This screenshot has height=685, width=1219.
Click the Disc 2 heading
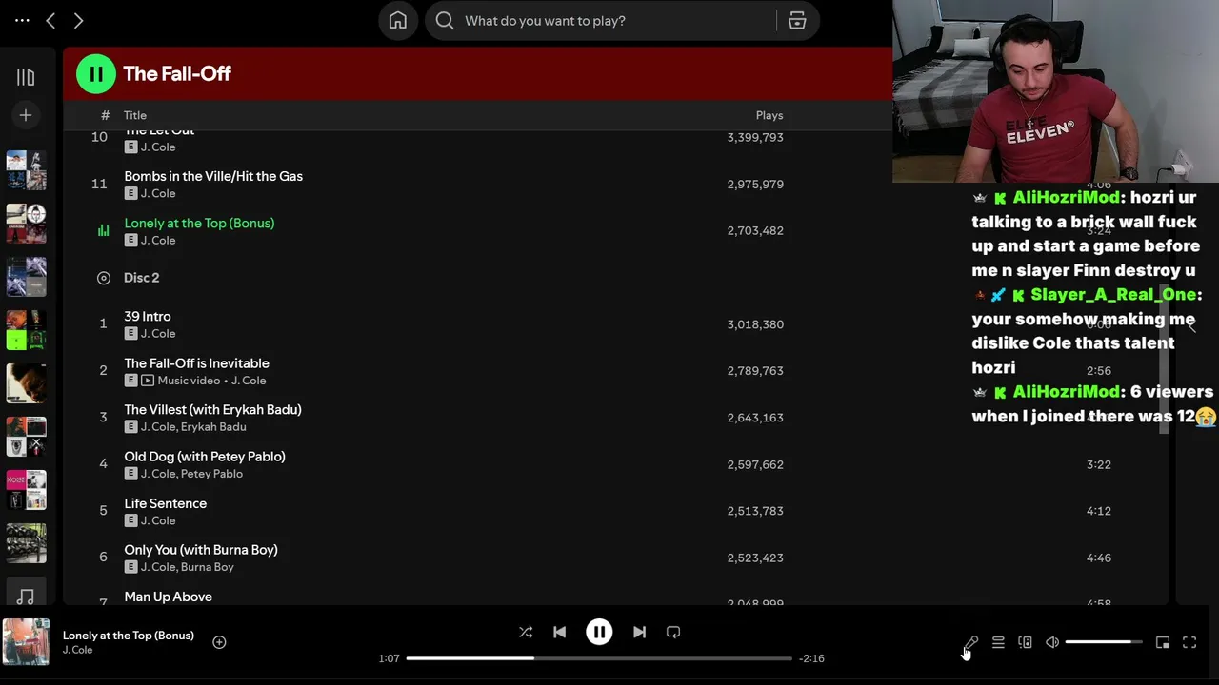[x=141, y=278]
